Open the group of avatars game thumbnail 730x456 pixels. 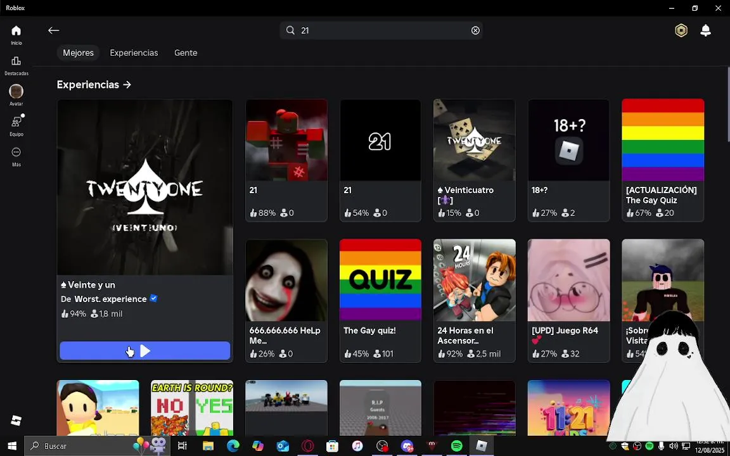click(x=286, y=408)
